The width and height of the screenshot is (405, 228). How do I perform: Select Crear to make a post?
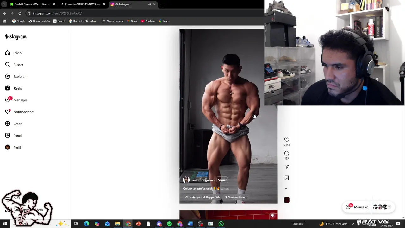pos(13,124)
